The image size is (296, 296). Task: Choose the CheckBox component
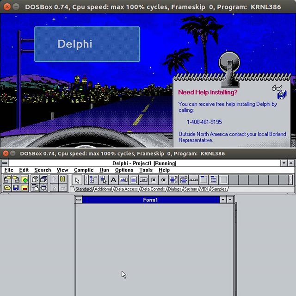coord(154,180)
